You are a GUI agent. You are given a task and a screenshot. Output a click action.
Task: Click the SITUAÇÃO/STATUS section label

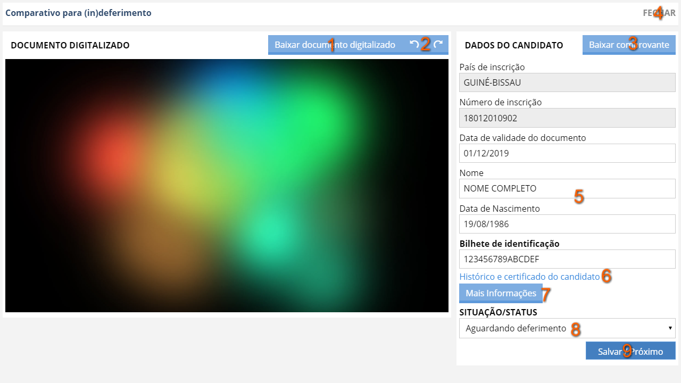tap(498, 312)
